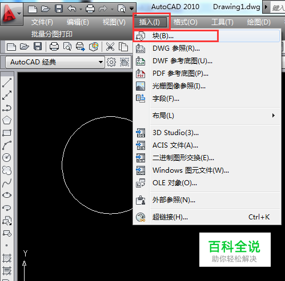Click the Redo arrow in quick access toolbar

point(103,9)
